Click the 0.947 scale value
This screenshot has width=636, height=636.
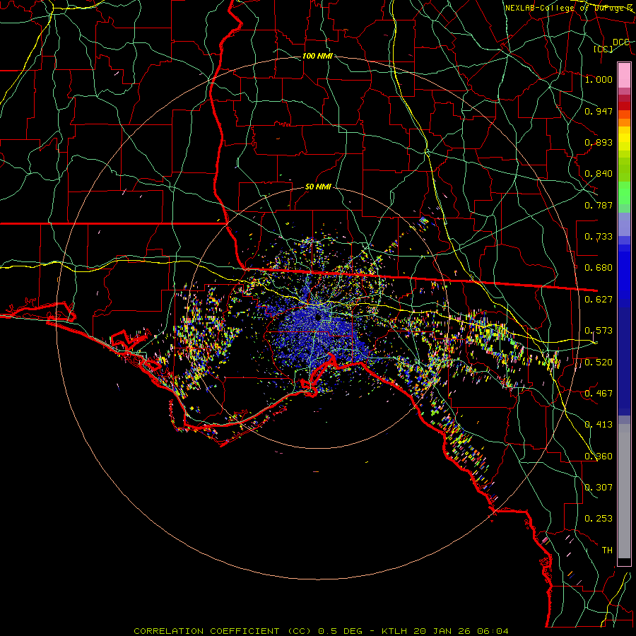coord(599,111)
